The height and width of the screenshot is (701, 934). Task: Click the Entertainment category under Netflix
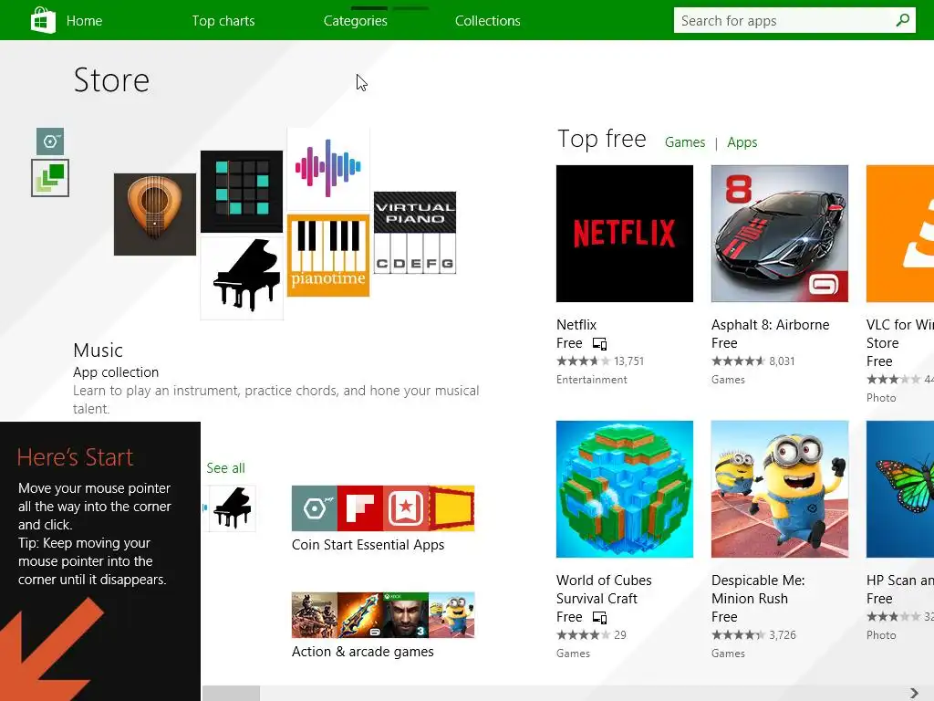coord(591,380)
